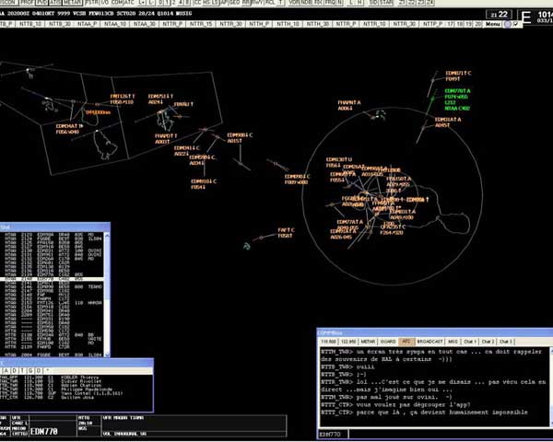Switch to GUARD tab in COMMBox
553x442 pixels.
(x=388, y=342)
